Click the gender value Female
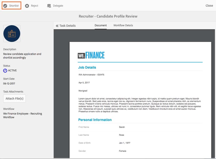Image resolution: width=216 pixels, height=159 pixels. tap(123, 151)
